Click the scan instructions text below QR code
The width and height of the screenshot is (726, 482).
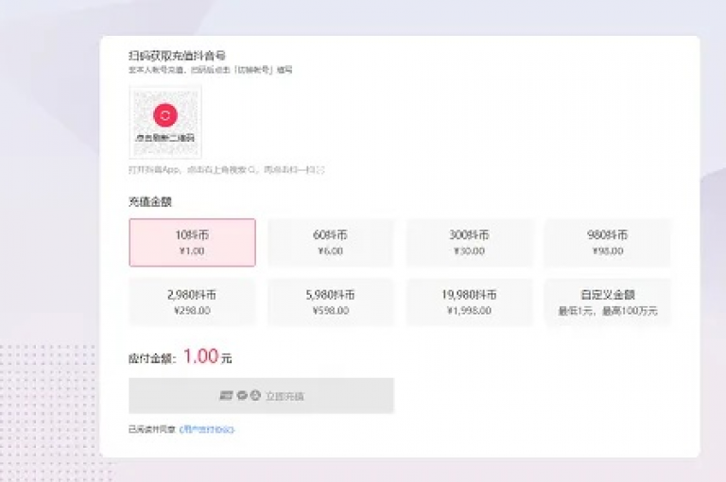click(227, 170)
